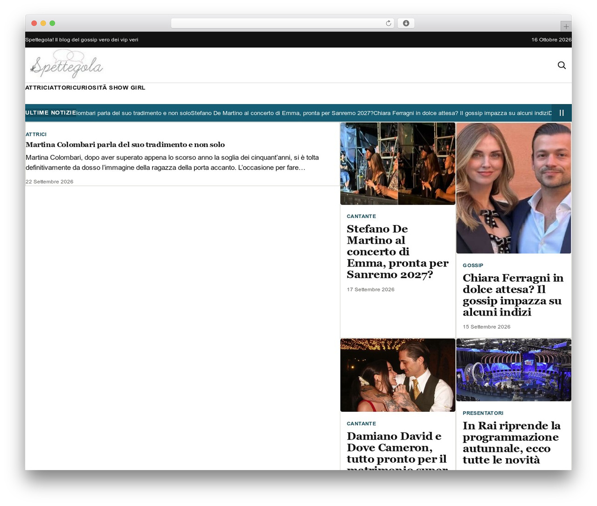Screen dimensions: 597x506
Task: Click the 15 Settembre 2026 date
Action: (486, 327)
